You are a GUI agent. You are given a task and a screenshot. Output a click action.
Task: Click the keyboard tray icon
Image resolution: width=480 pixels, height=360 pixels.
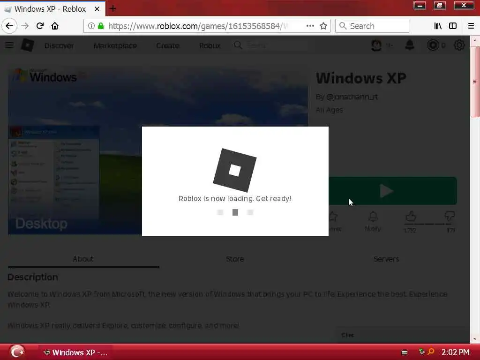pyautogui.click(x=405, y=352)
